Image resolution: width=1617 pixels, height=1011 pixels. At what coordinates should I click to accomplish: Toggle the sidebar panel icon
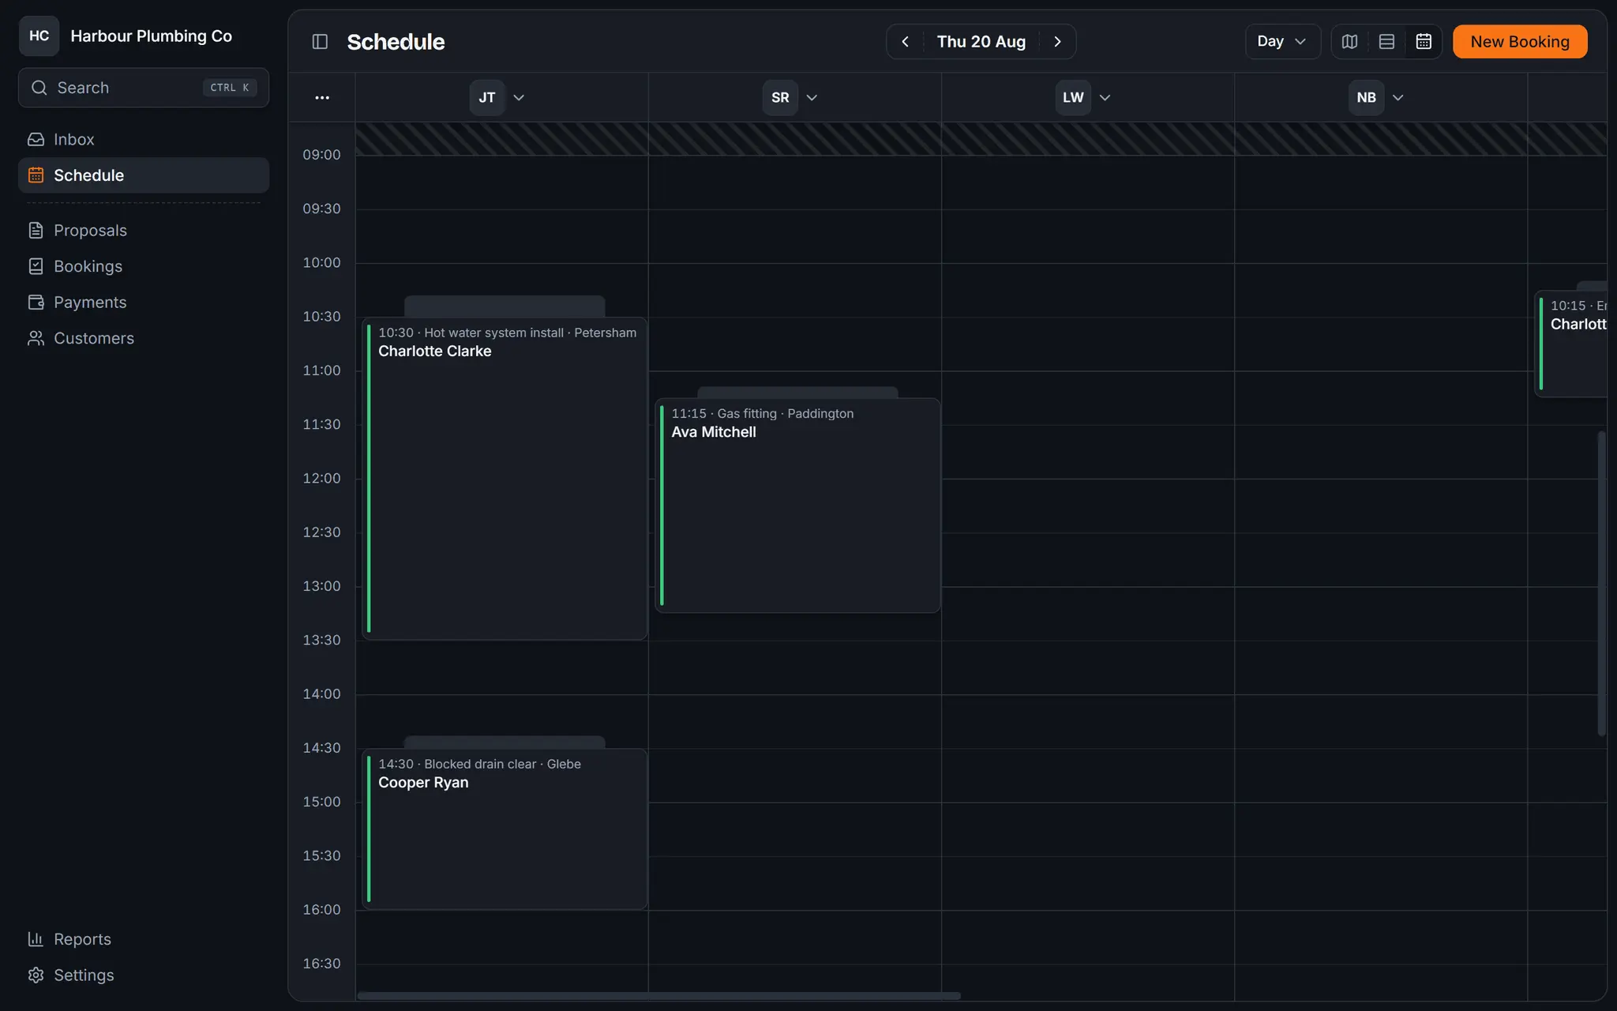coord(320,42)
